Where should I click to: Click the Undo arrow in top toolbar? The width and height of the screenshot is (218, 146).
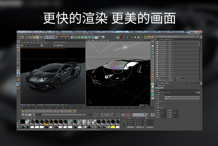click(x=19, y=37)
